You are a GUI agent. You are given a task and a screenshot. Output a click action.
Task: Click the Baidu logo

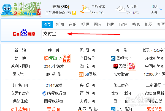click(24, 33)
